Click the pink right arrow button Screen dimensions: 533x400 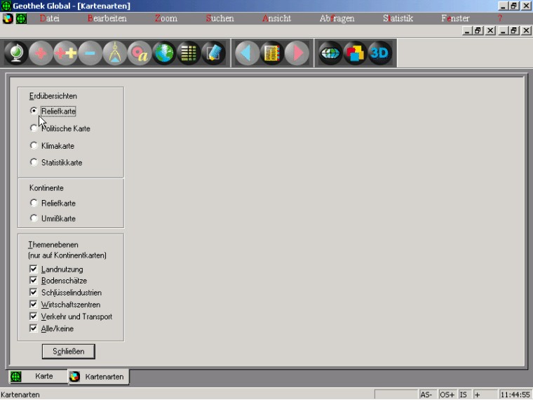pos(297,54)
